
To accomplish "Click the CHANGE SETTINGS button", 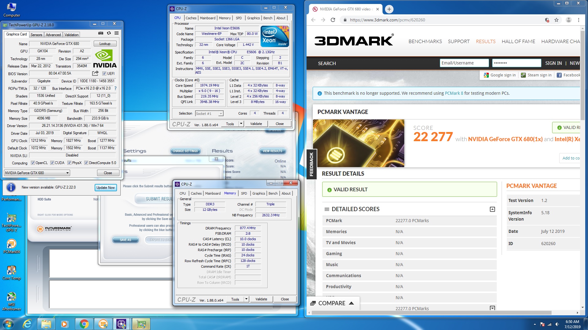I will click(185, 151).
